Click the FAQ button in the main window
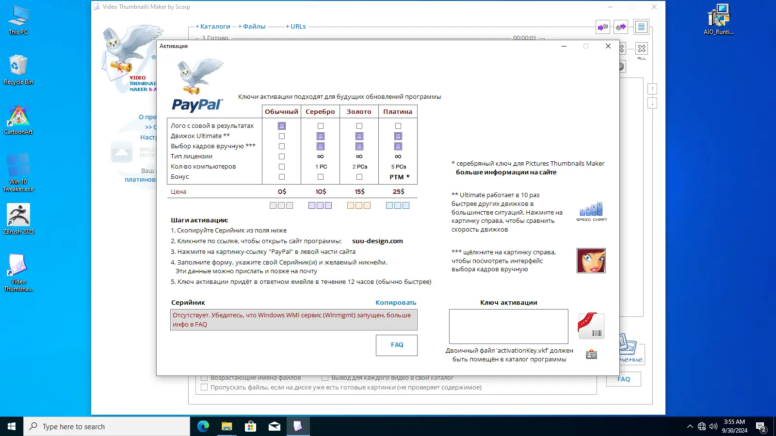The height and width of the screenshot is (436, 776). coord(624,379)
